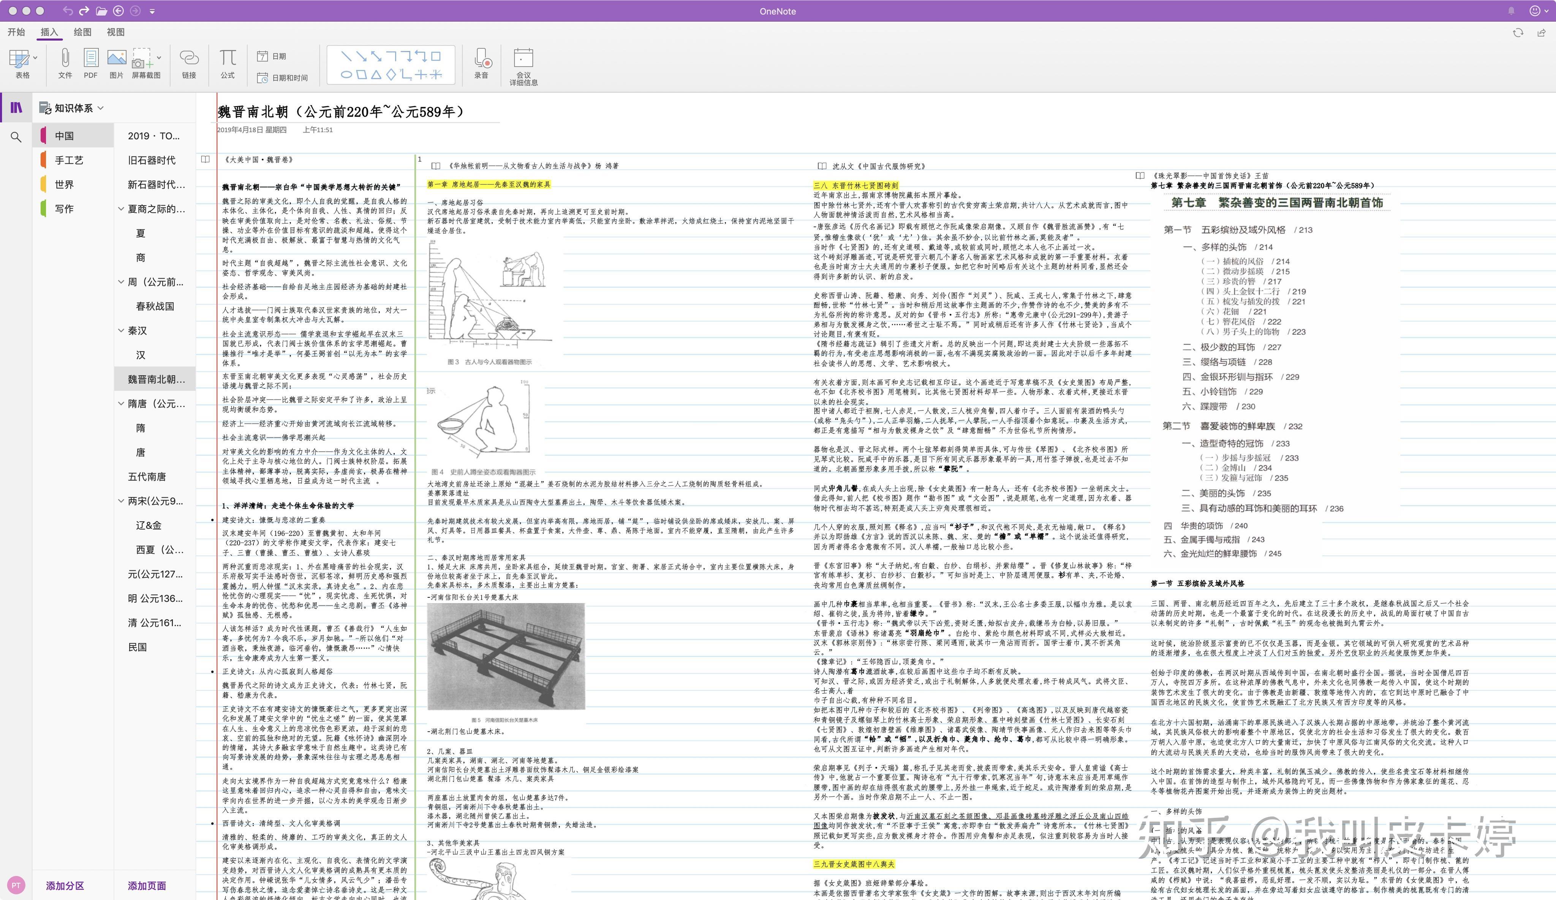
Task: Open notifications with the bell icon
Action: [x=1511, y=11]
